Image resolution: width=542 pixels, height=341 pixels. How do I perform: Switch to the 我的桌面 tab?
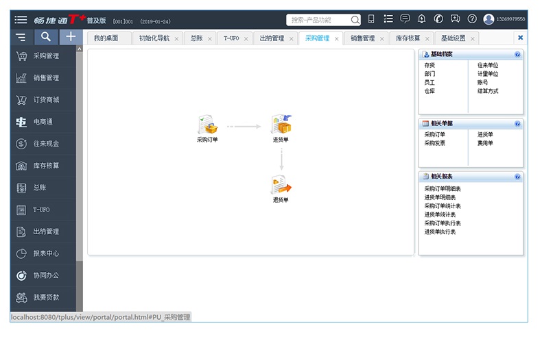[106, 38]
